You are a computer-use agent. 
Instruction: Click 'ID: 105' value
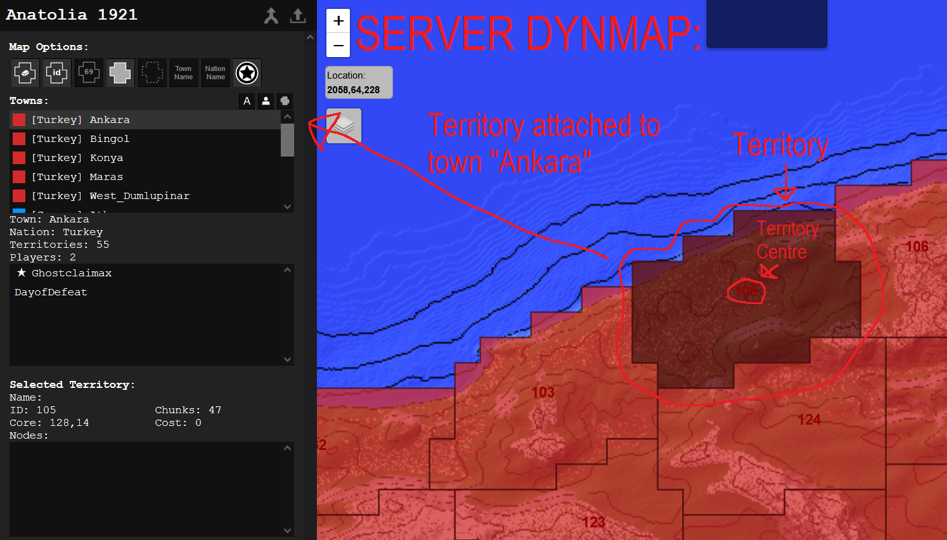(33, 410)
